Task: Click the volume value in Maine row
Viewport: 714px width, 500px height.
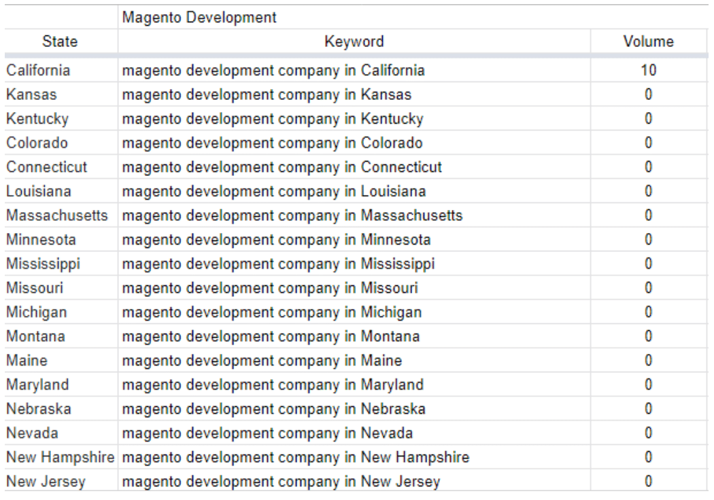Action: [x=649, y=360]
